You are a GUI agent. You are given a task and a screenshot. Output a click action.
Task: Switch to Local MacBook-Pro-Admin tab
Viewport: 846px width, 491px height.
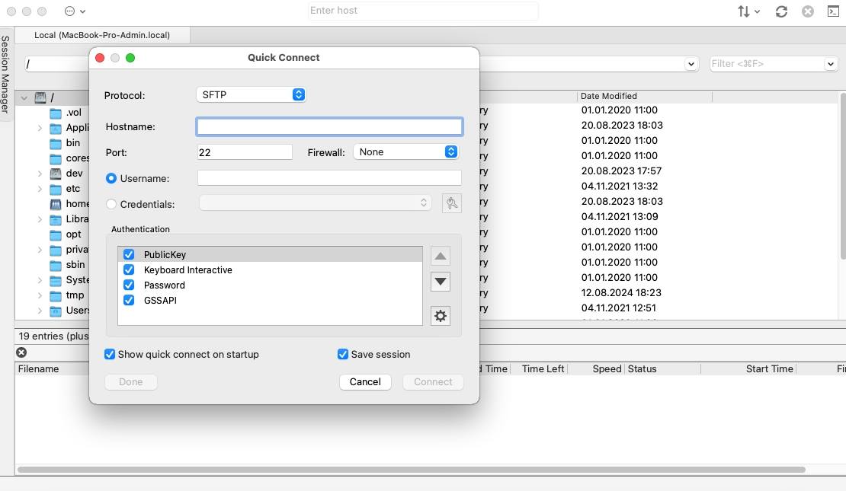[x=102, y=35]
